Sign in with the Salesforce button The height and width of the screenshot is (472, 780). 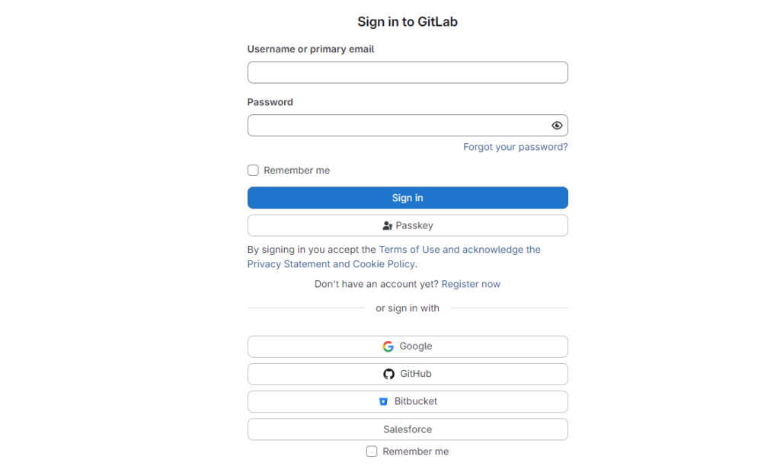pos(408,429)
